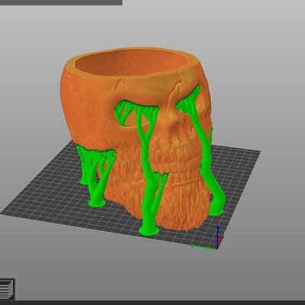
Task: Switch to sliced layers preview view icon
Action: click(x=7, y=288)
